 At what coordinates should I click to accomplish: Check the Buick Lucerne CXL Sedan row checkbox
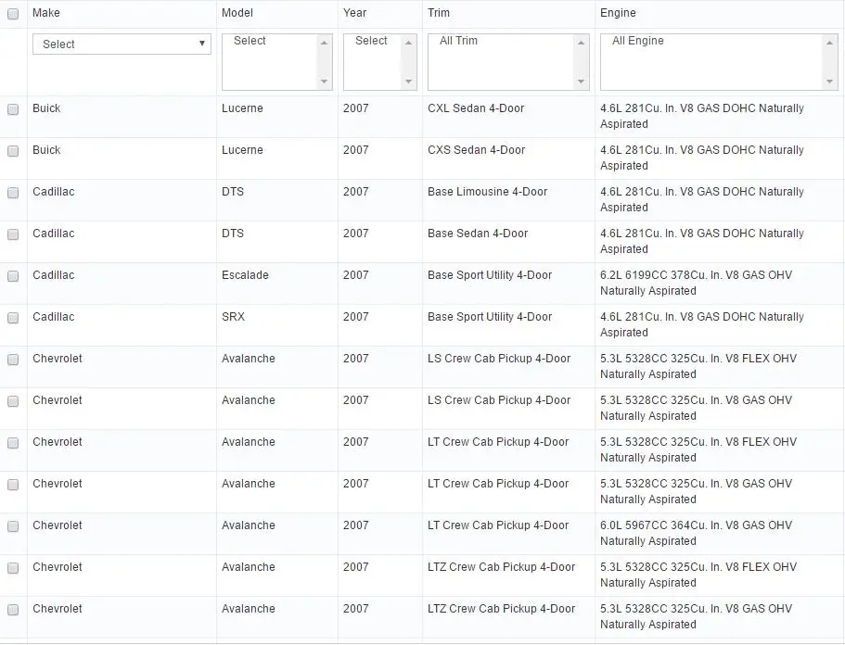click(13, 109)
